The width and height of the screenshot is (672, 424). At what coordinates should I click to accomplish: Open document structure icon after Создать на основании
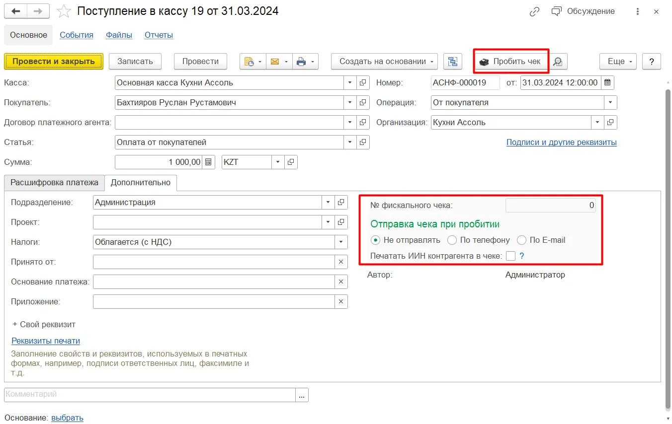point(452,62)
